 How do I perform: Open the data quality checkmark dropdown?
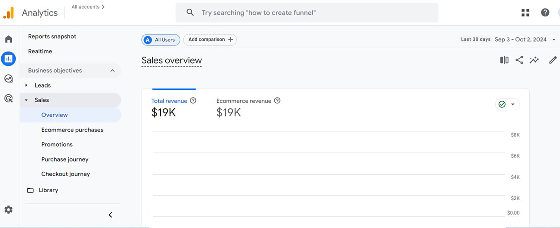tap(507, 104)
